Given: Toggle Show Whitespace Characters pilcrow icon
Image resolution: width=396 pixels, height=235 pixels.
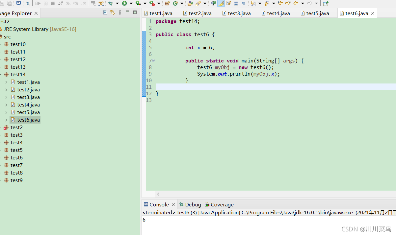Looking at the screenshot, I should (x=243, y=3).
